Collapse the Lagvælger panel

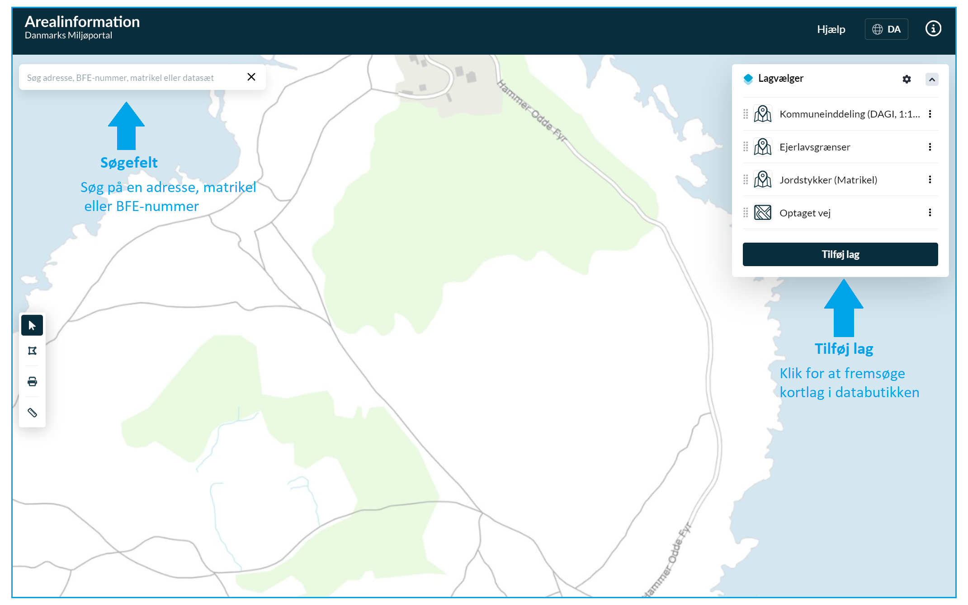click(x=932, y=80)
